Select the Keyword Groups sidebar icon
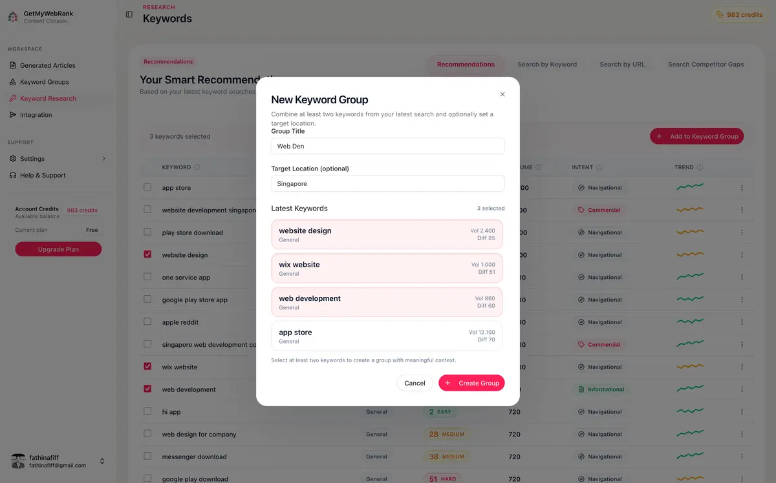 tap(12, 81)
